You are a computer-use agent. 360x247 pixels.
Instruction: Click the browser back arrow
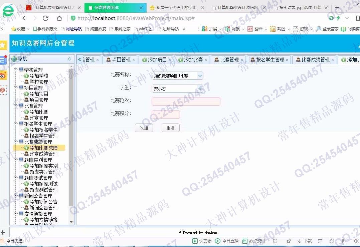click(24, 18)
